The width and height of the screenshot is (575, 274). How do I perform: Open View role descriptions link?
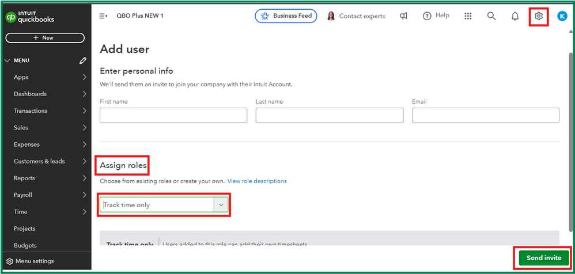tap(257, 181)
